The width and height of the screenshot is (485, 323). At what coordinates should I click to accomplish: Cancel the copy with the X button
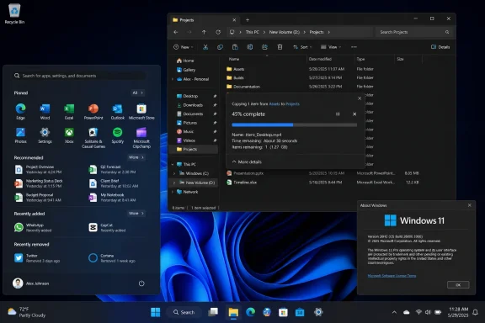[354, 114]
